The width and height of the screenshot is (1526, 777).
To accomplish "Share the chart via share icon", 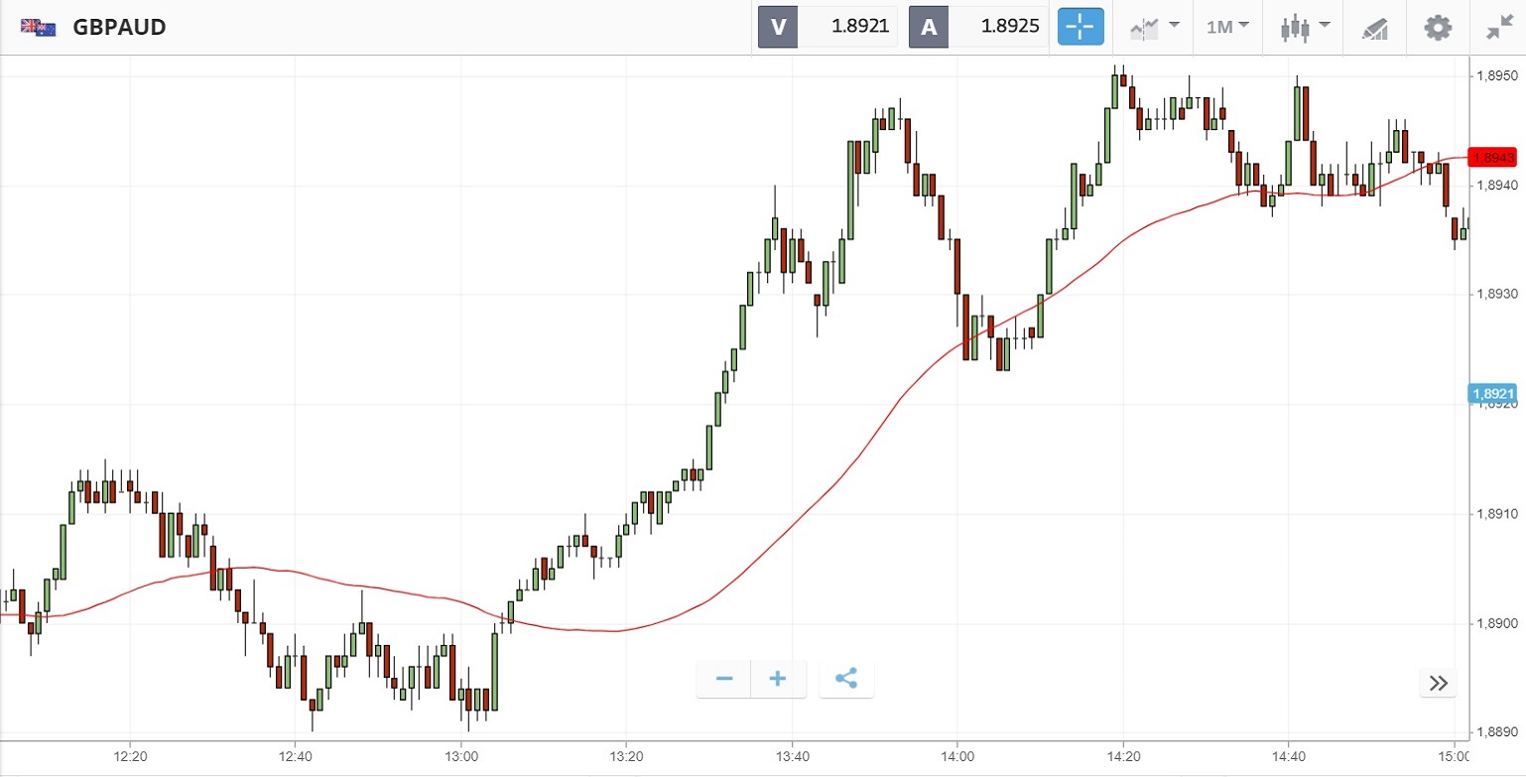I will click(x=845, y=679).
